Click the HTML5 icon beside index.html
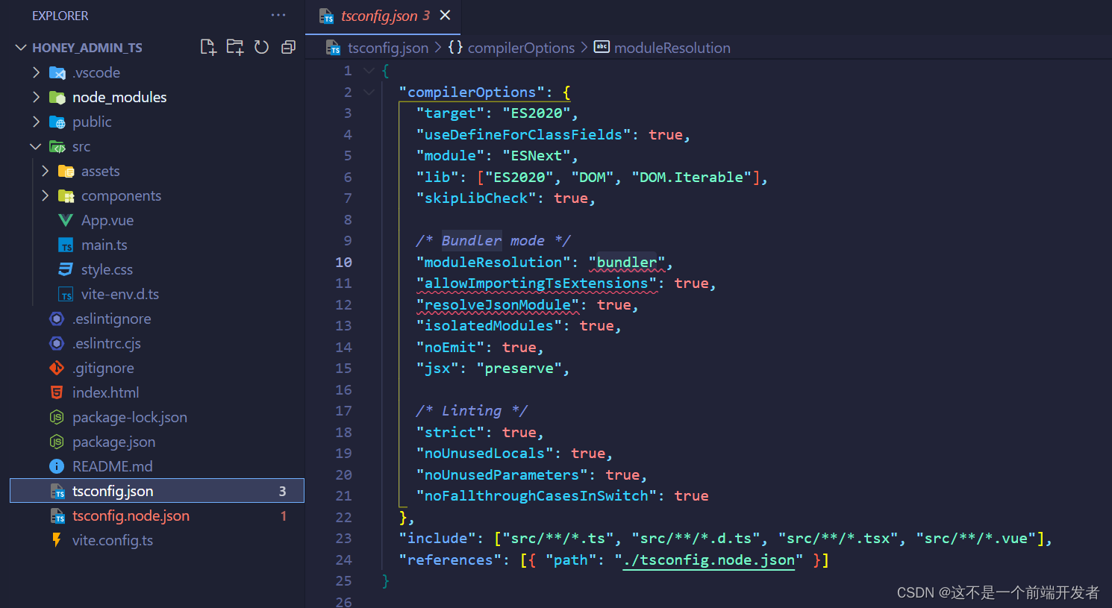This screenshot has width=1112, height=608. point(57,392)
